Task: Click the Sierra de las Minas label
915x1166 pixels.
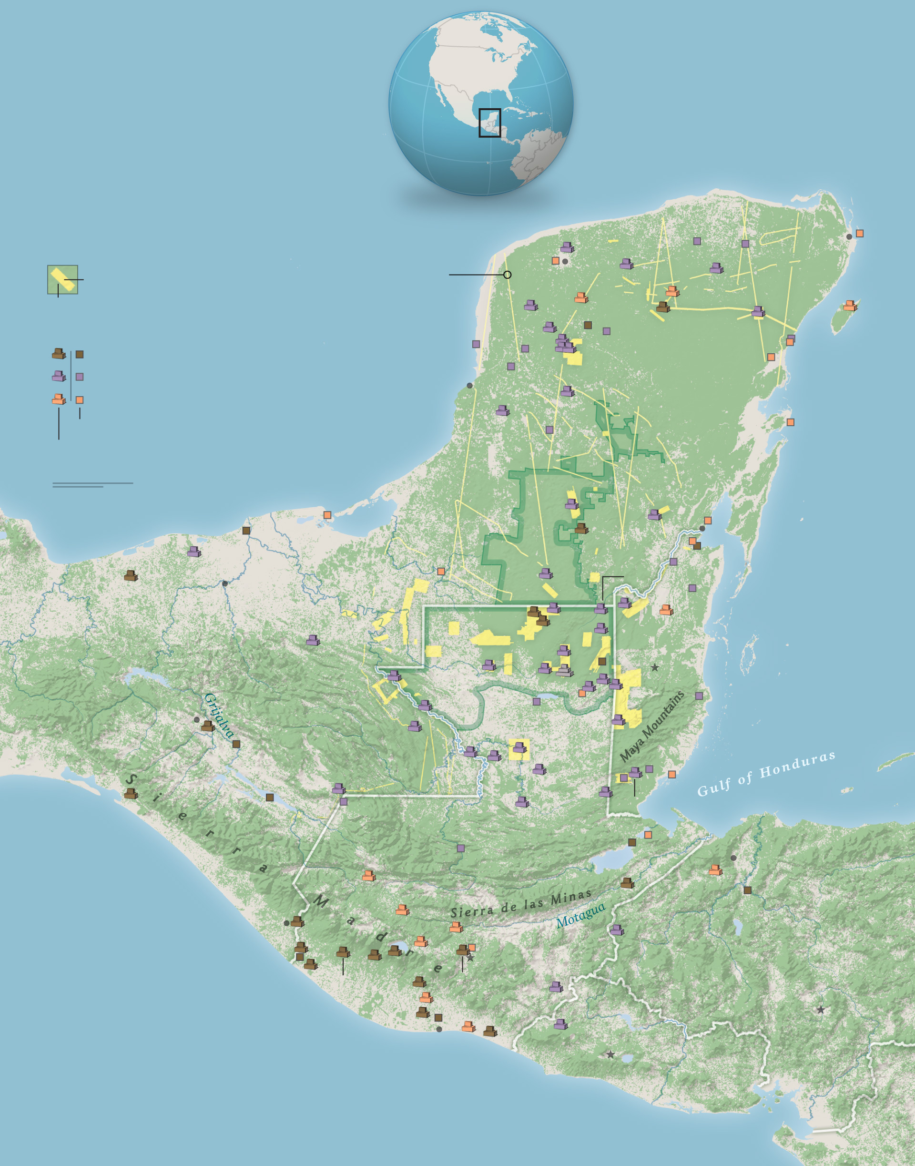Action: (x=521, y=905)
